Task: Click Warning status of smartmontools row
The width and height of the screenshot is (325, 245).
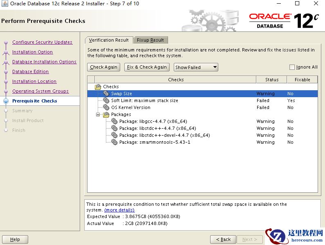Action: click(265, 142)
